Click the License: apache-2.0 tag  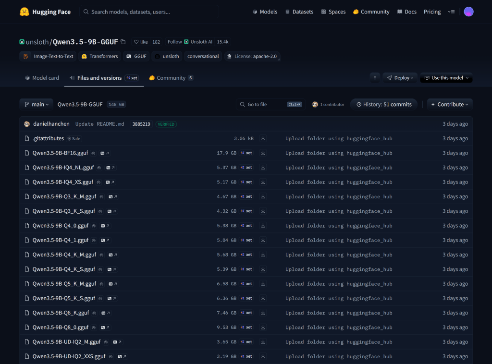(x=252, y=56)
